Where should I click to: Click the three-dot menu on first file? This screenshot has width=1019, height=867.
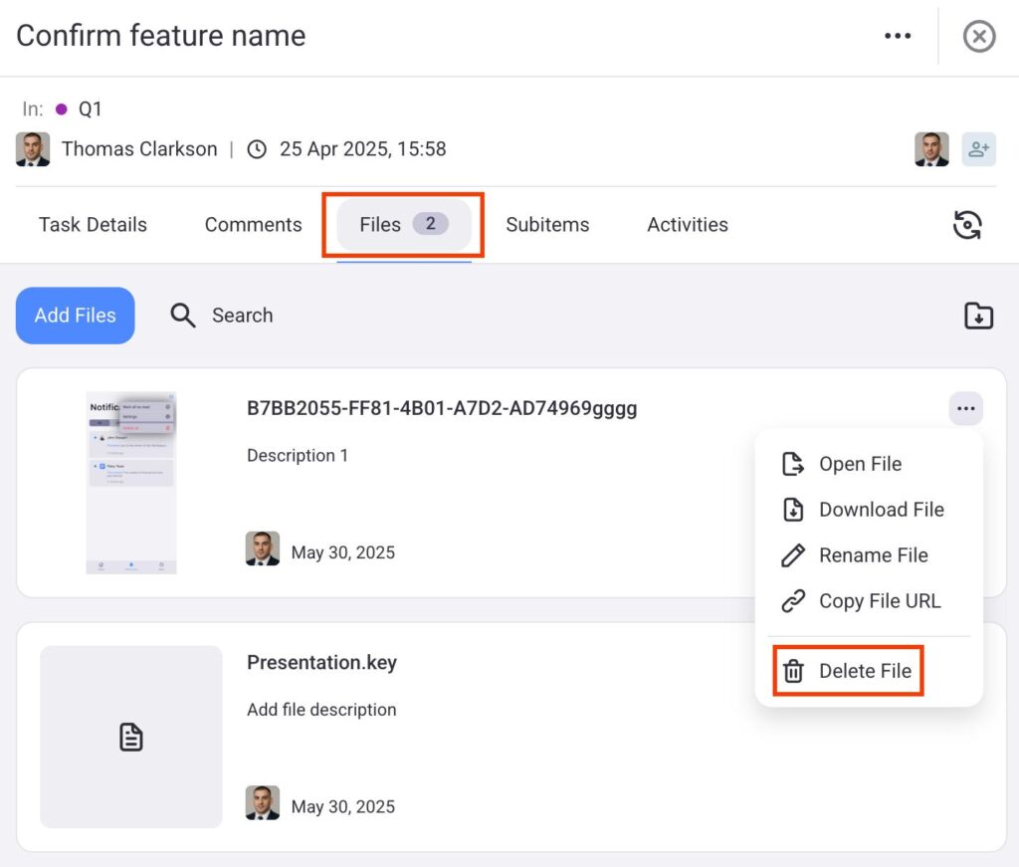(x=964, y=408)
